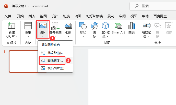Insert a SmartArt graphic
The width and height of the screenshot is (176, 105).
[119, 28]
